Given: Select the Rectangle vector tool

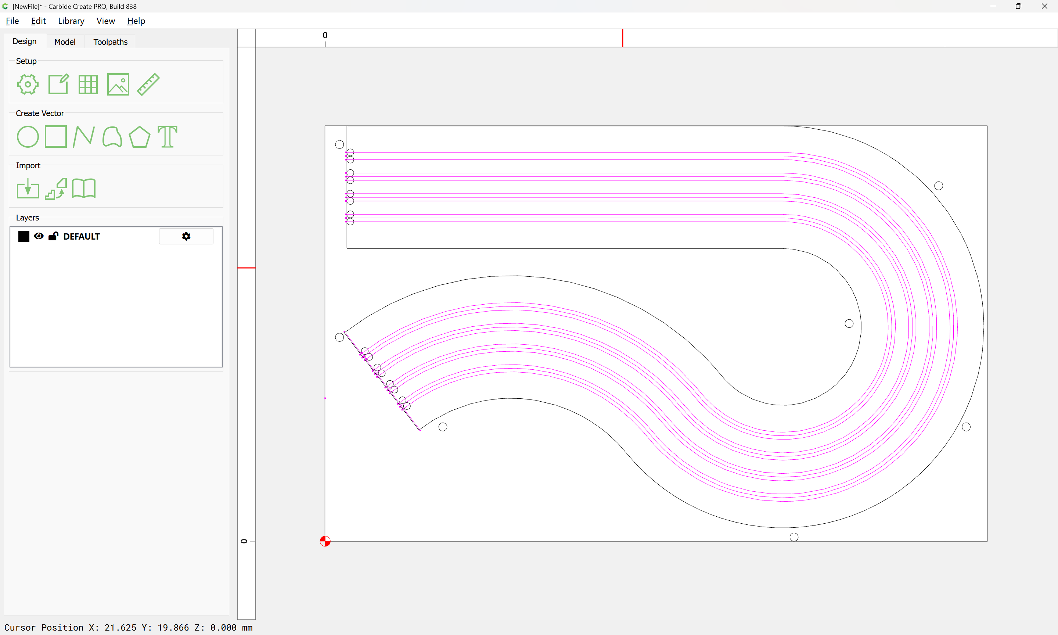Looking at the screenshot, I should point(55,137).
